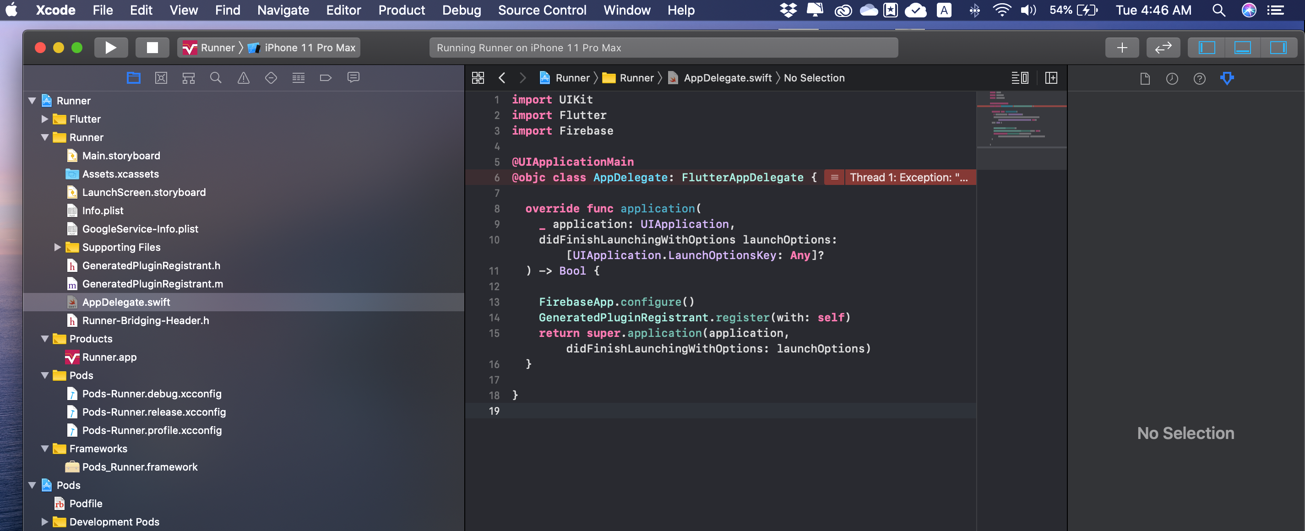Open editor options menu icon
The height and width of the screenshot is (531, 1305).
pyautogui.click(x=1020, y=77)
